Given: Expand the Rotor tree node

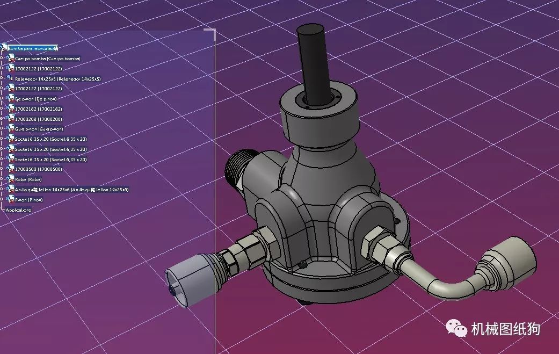Looking at the screenshot, I should pyautogui.click(x=2, y=178).
